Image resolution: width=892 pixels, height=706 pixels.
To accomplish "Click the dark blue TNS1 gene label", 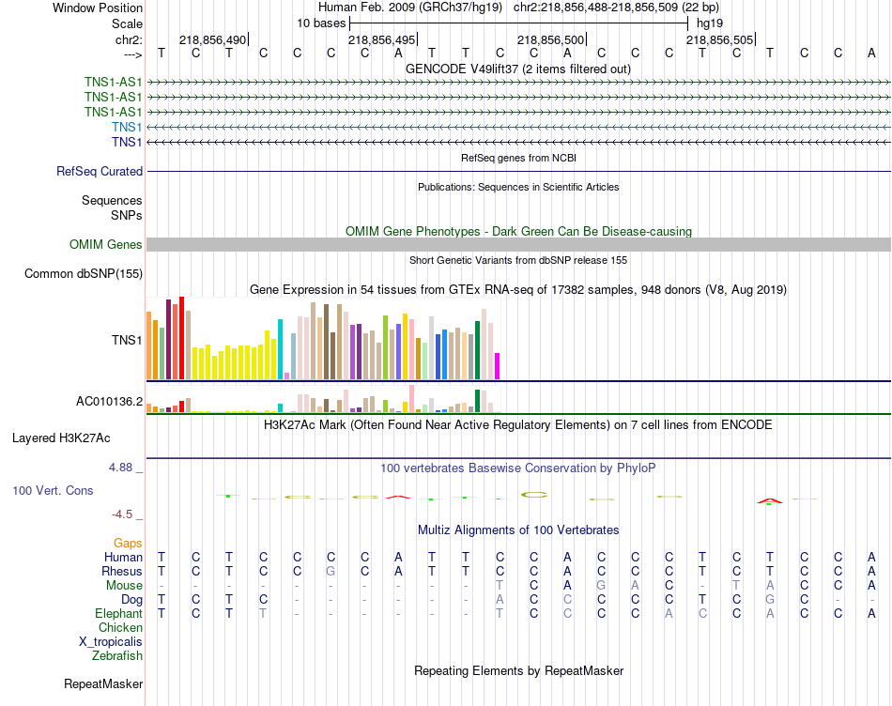I will click(127, 142).
